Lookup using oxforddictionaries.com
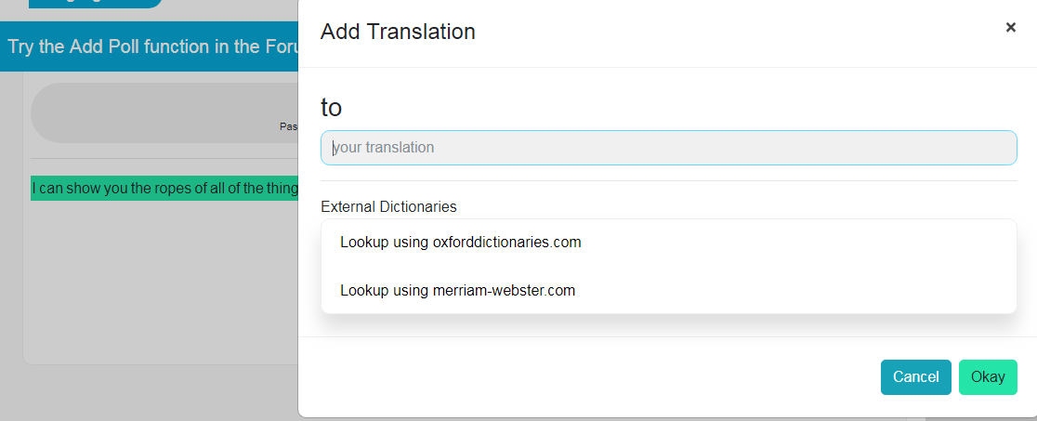Screen dimensions: 1037x421 click(460, 243)
